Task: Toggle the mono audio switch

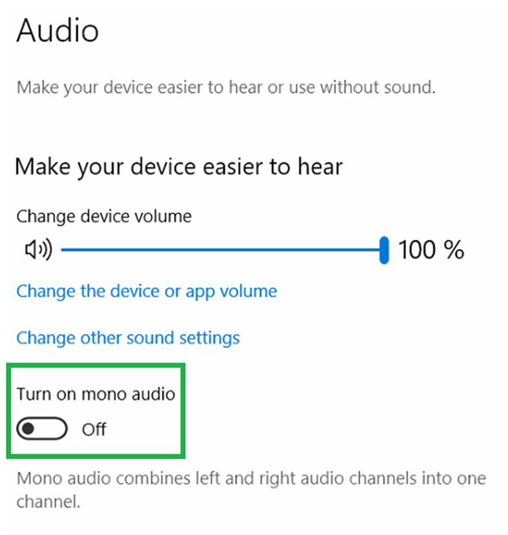Action: point(42,429)
